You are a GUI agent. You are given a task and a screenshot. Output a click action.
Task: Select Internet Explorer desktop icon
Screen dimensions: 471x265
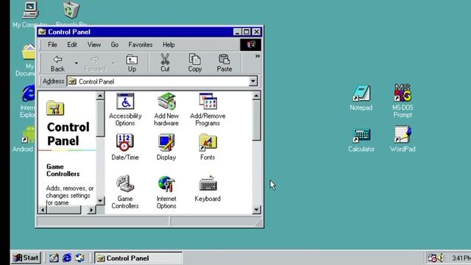27,102
